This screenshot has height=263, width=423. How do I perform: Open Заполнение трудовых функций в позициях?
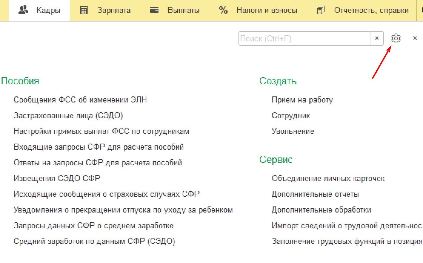(x=347, y=241)
